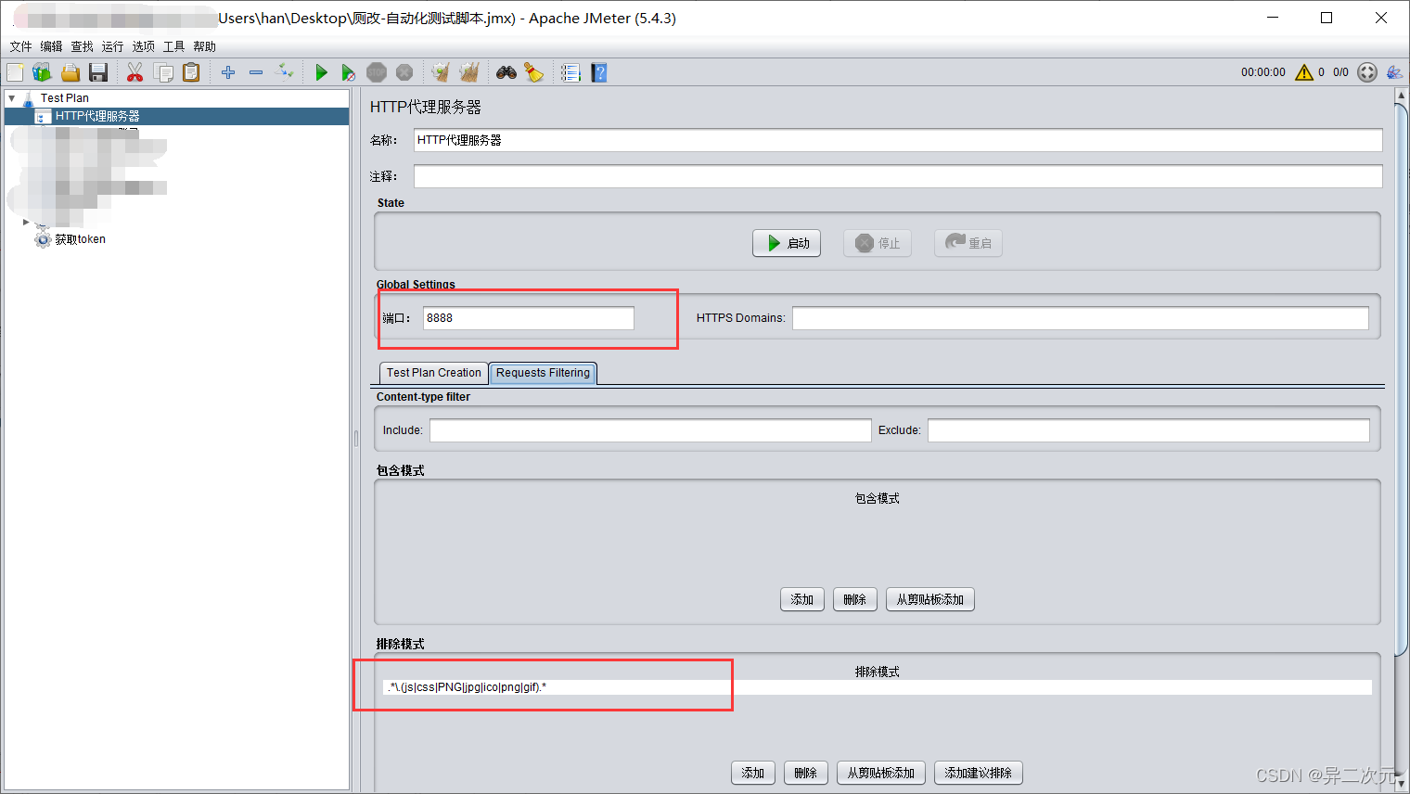The height and width of the screenshot is (794, 1410).
Task: Click the 启动 start proxy button
Action: [x=787, y=243]
